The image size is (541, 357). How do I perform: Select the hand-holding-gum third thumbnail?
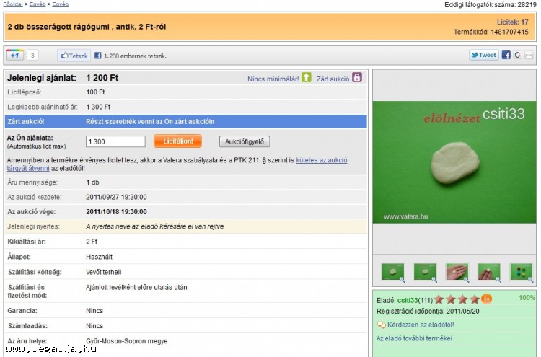[x=457, y=271]
